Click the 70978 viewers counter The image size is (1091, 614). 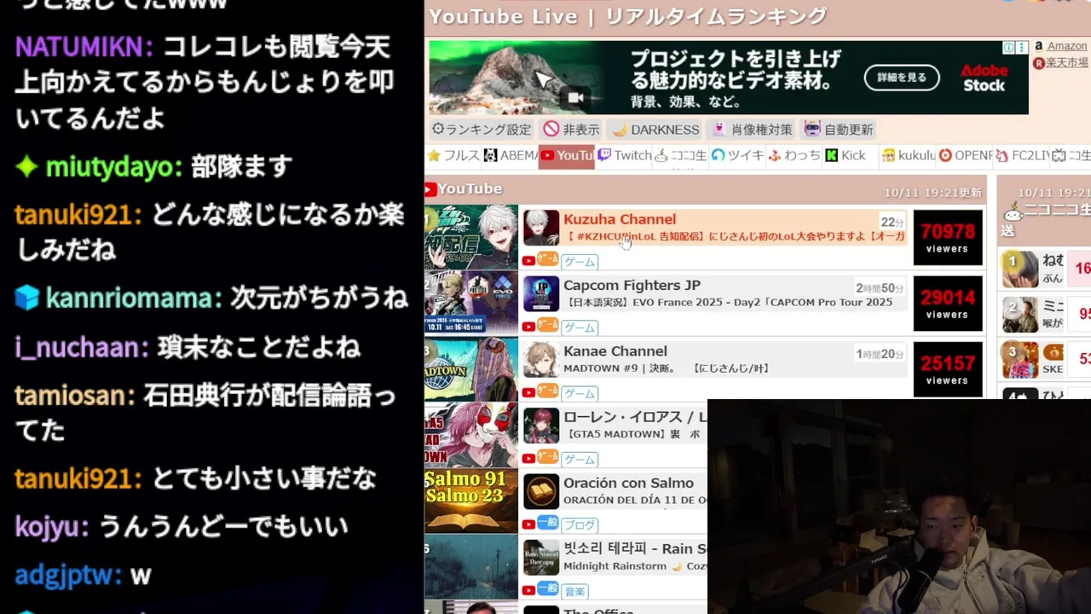tap(948, 238)
